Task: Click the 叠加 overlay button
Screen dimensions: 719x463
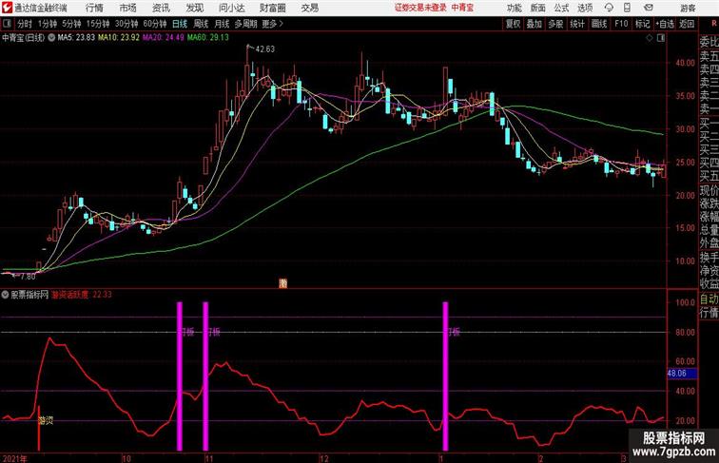Action: click(534, 24)
